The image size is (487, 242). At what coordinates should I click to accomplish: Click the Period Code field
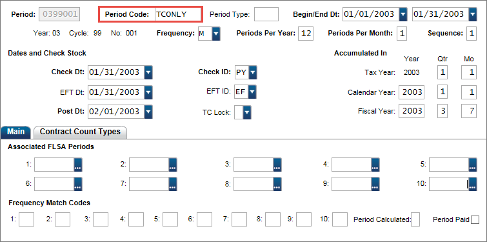pos(178,14)
